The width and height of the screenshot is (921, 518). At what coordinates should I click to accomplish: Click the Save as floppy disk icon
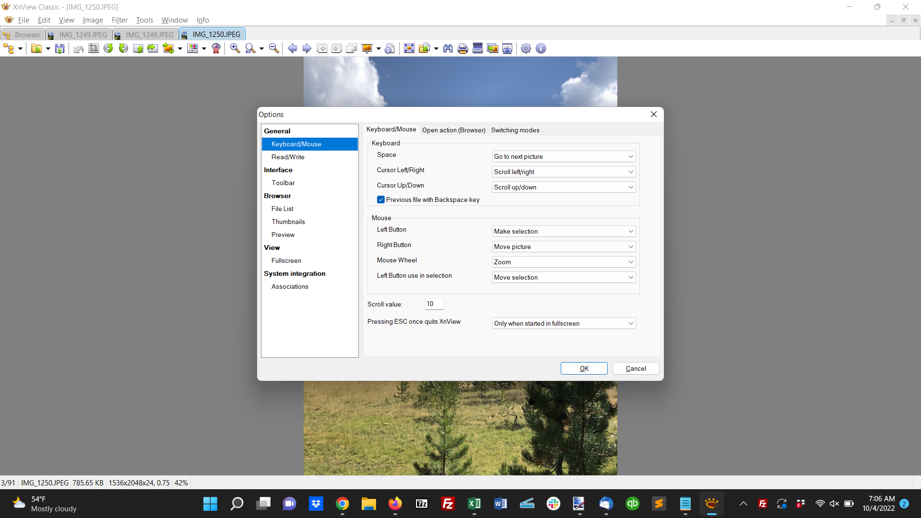coord(59,48)
